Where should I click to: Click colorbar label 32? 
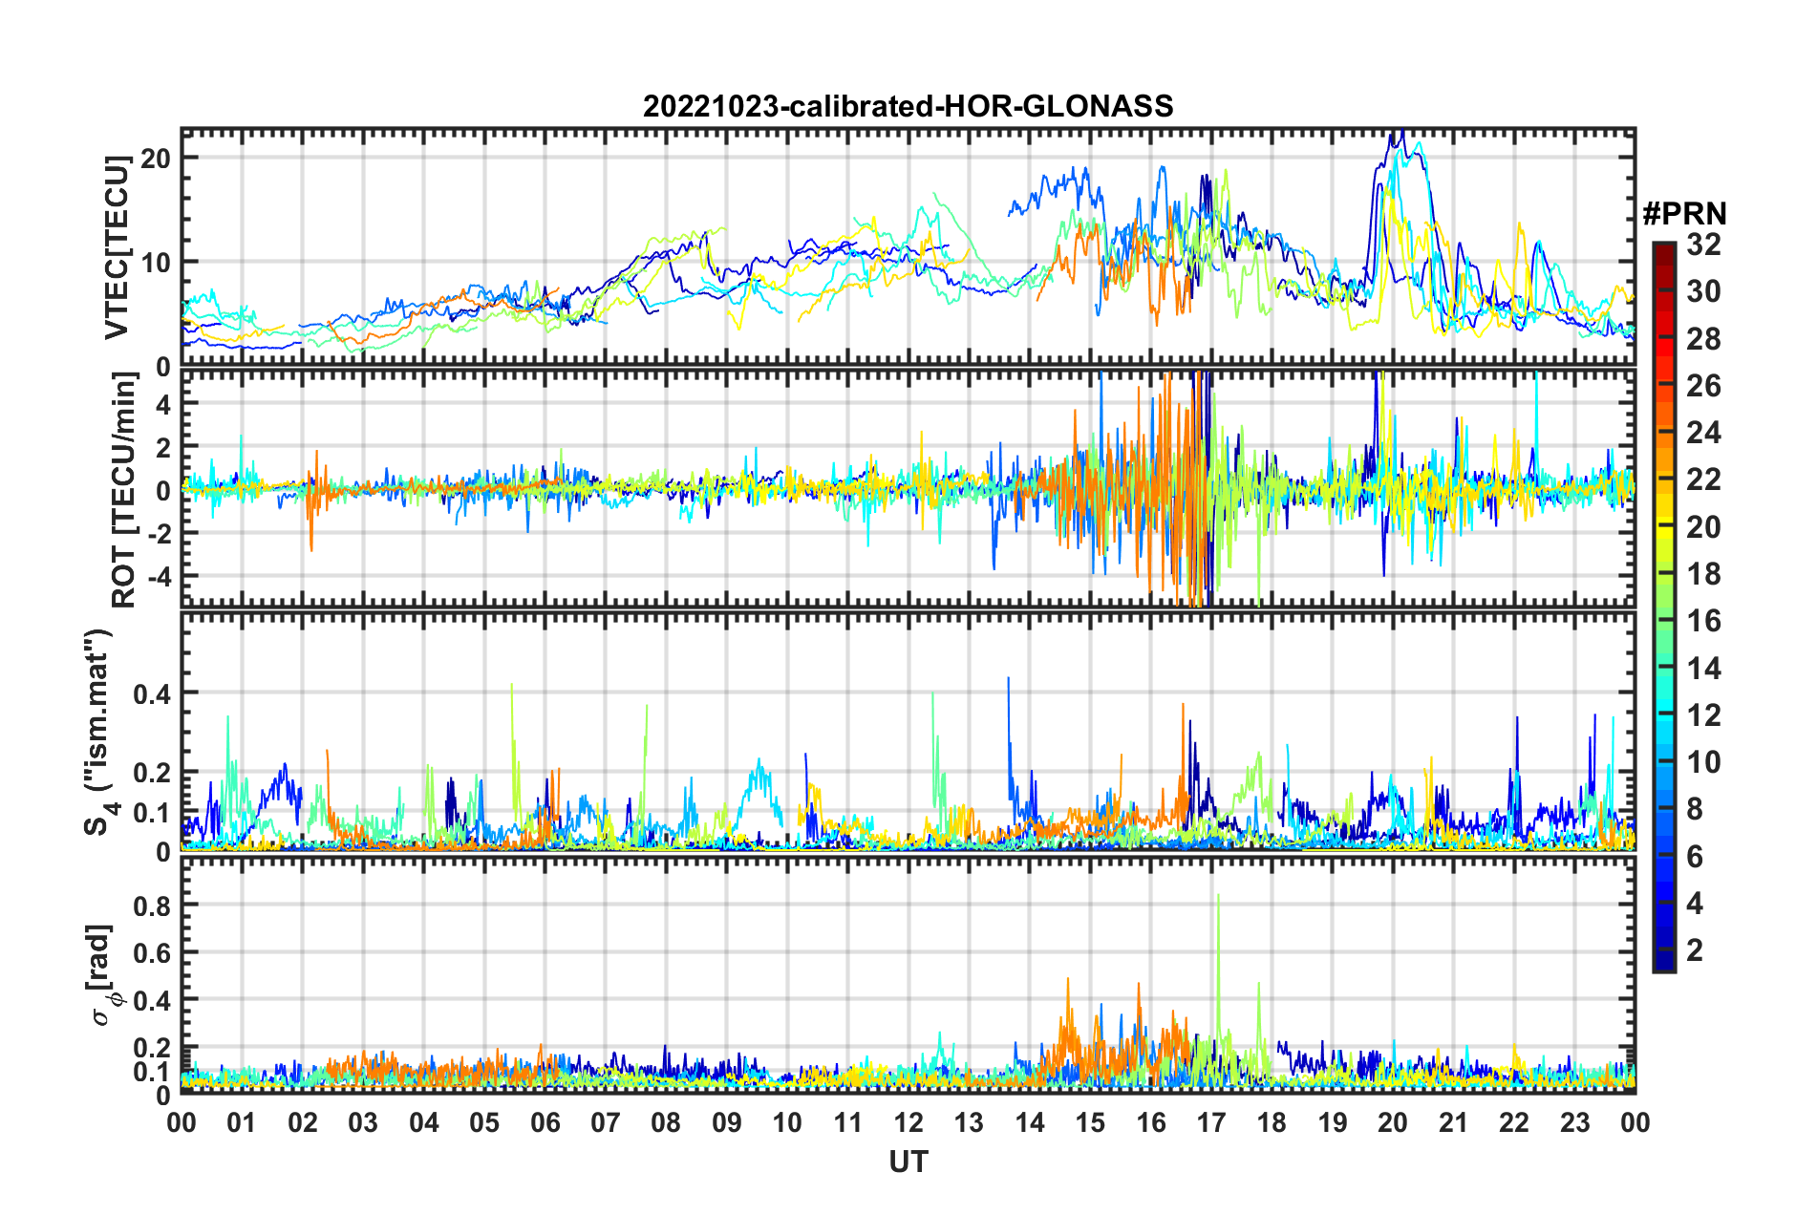pyautogui.click(x=1704, y=245)
